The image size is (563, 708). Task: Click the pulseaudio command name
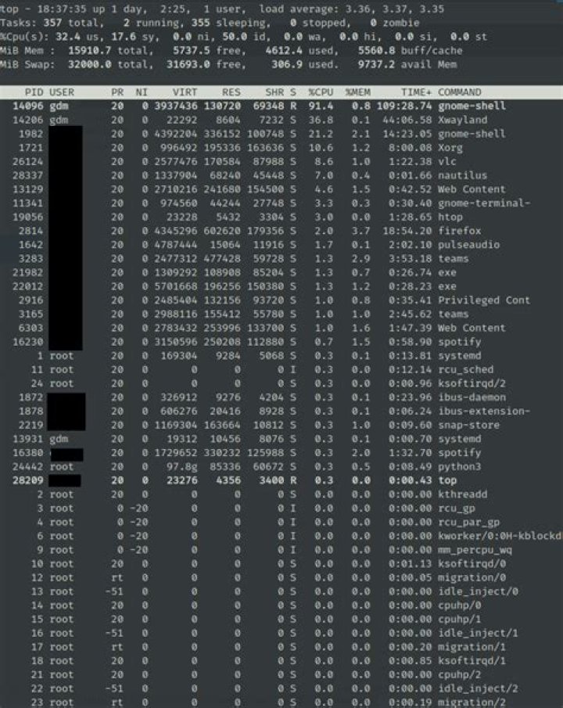468,245
